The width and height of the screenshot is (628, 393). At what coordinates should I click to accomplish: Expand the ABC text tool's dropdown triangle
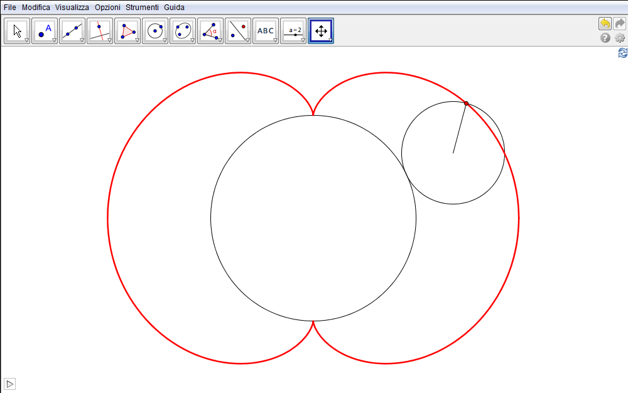[275, 40]
